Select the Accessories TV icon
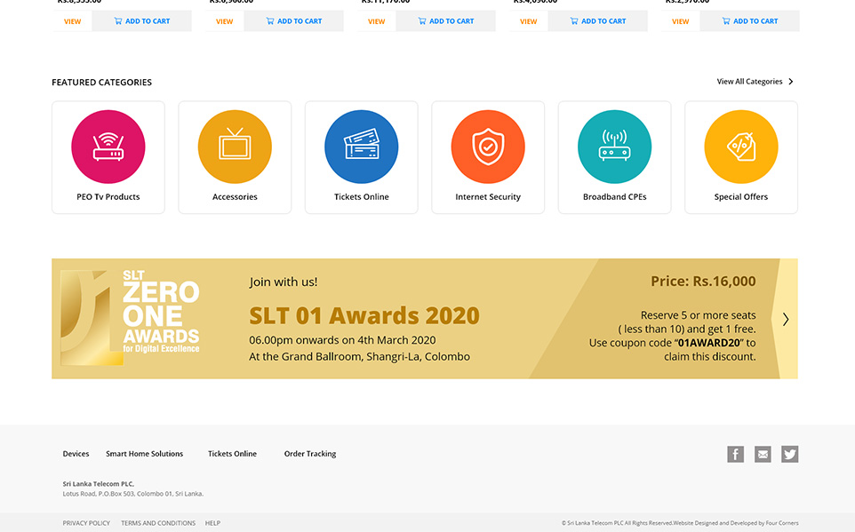855x532 pixels. pyautogui.click(x=235, y=147)
